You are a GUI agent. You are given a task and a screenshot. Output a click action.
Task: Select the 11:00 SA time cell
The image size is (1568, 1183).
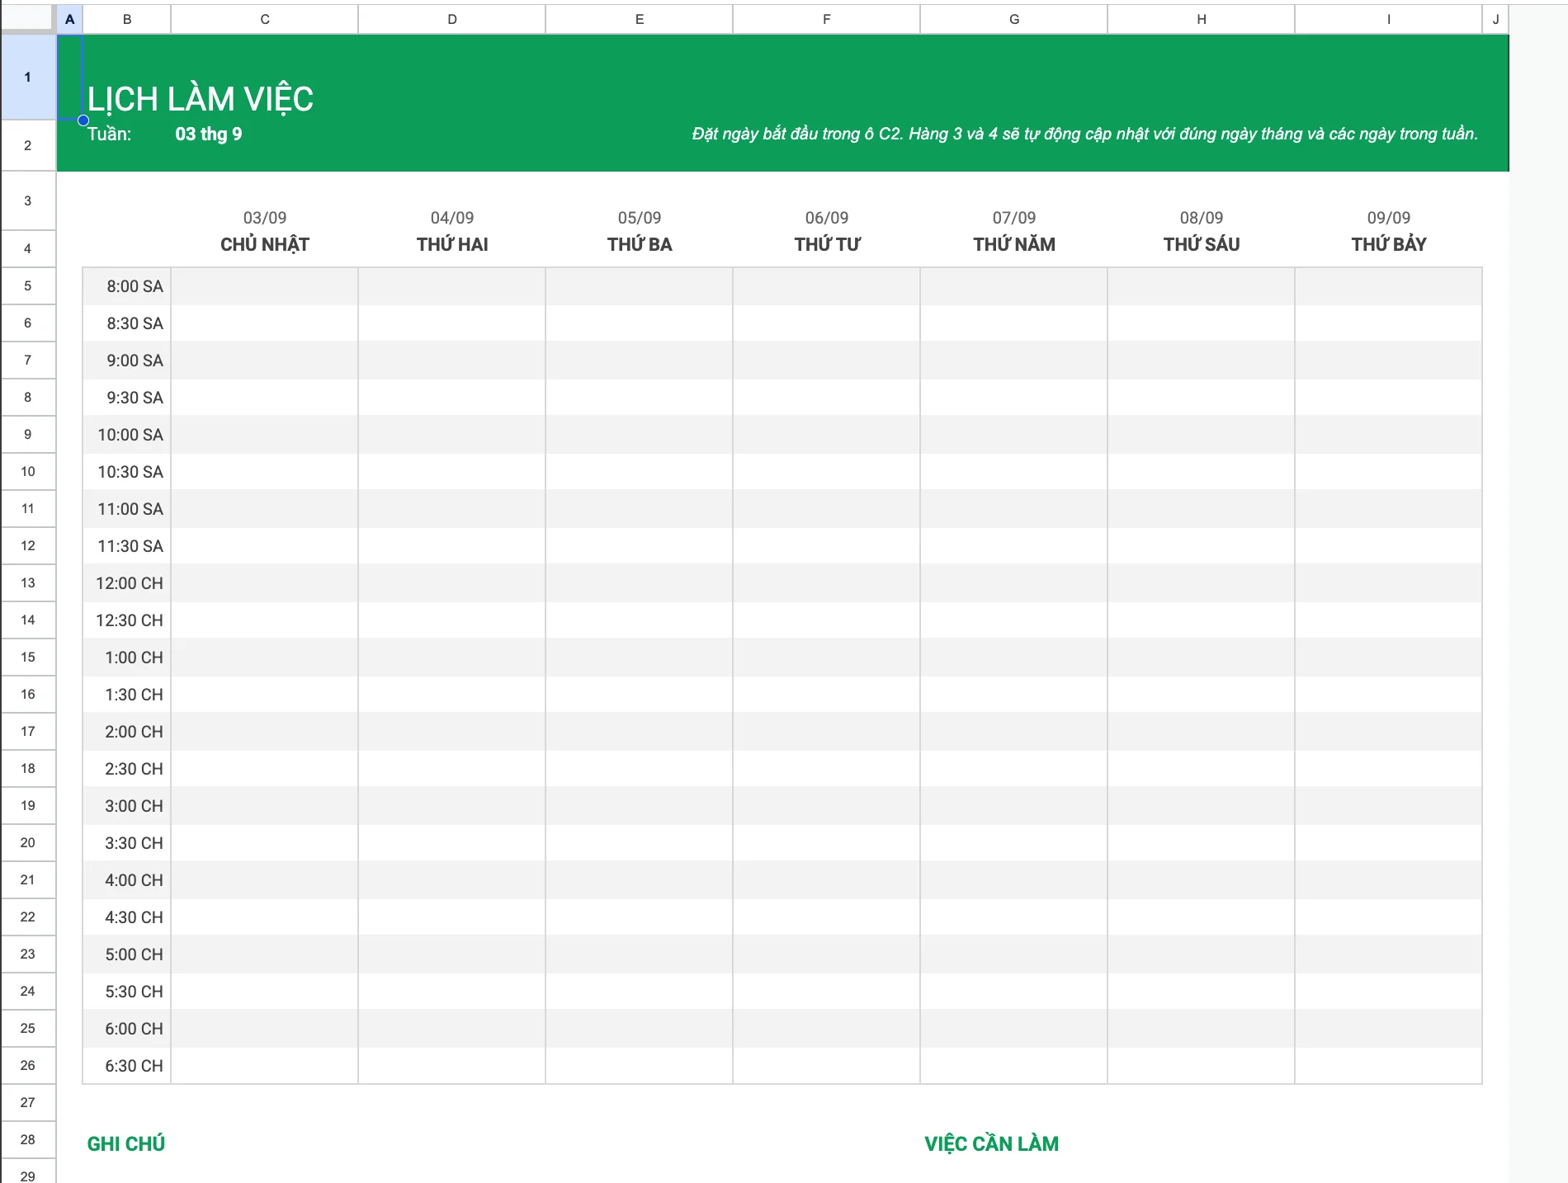tap(127, 509)
